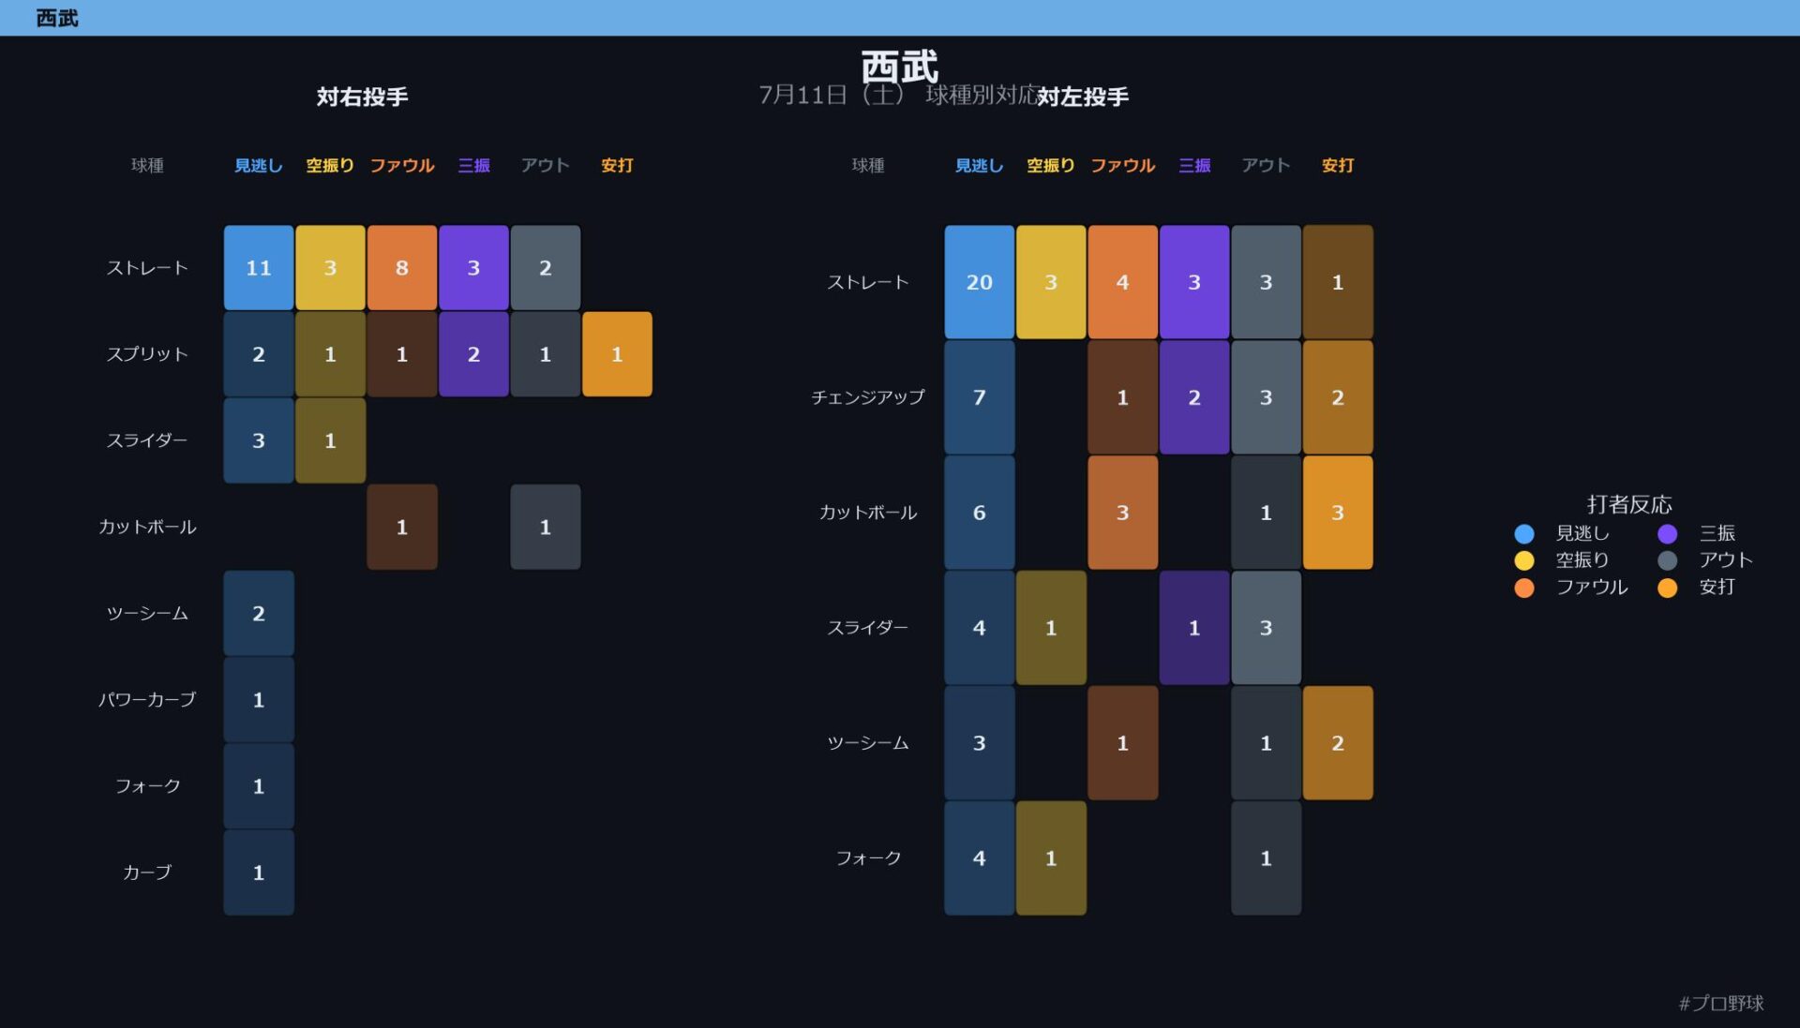Select the ストレート row label in 対左投手
The height and width of the screenshot is (1028, 1800).
(868, 282)
